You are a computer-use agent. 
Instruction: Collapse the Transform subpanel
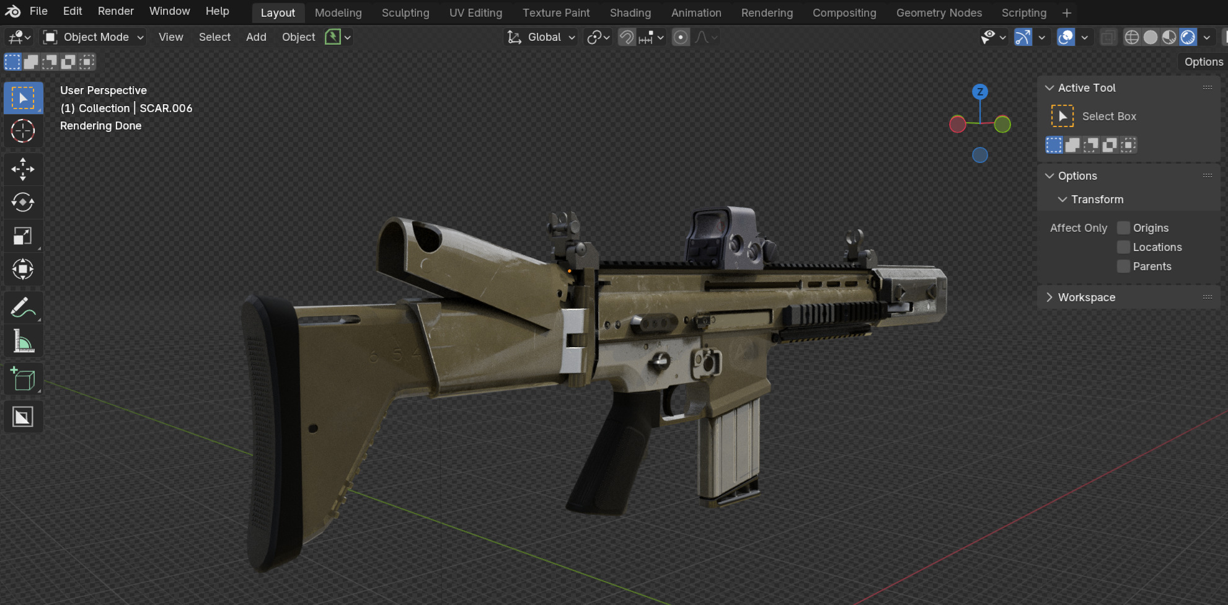pos(1062,200)
